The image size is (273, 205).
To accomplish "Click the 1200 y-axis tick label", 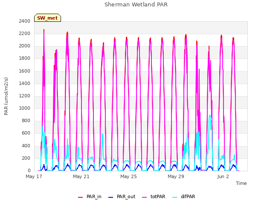I will (x=25, y=96).
